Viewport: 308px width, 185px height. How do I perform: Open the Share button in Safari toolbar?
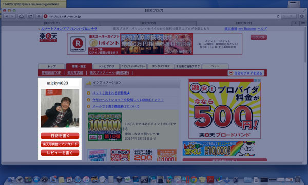[30, 16]
